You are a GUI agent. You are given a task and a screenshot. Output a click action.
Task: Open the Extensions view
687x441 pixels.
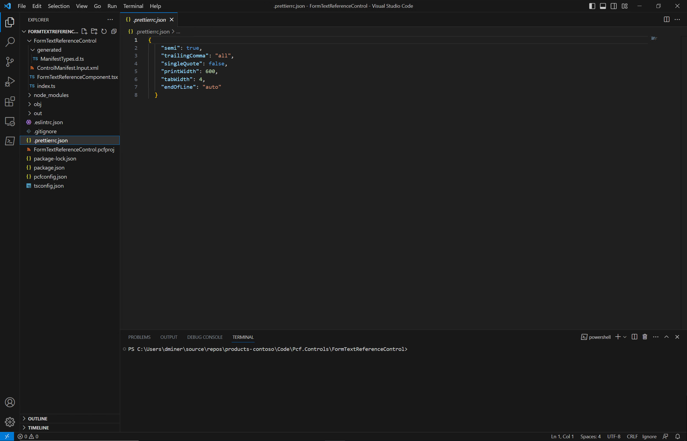[x=10, y=101]
